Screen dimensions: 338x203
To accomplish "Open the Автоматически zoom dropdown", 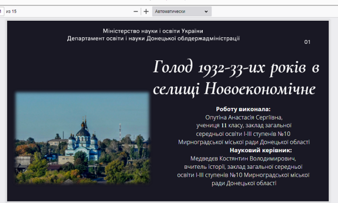I will point(182,11).
